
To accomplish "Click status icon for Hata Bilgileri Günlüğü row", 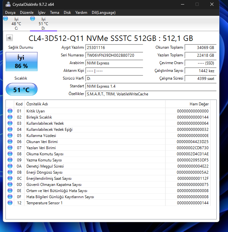I will (x=10, y=197).
